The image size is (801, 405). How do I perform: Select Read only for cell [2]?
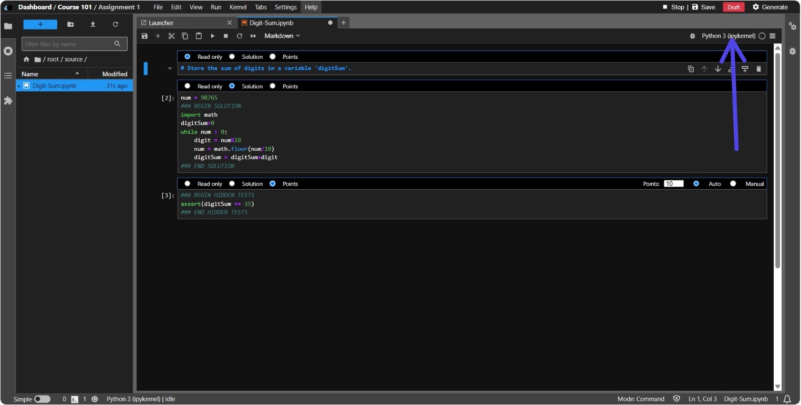pyautogui.click(x=188, y=86)
